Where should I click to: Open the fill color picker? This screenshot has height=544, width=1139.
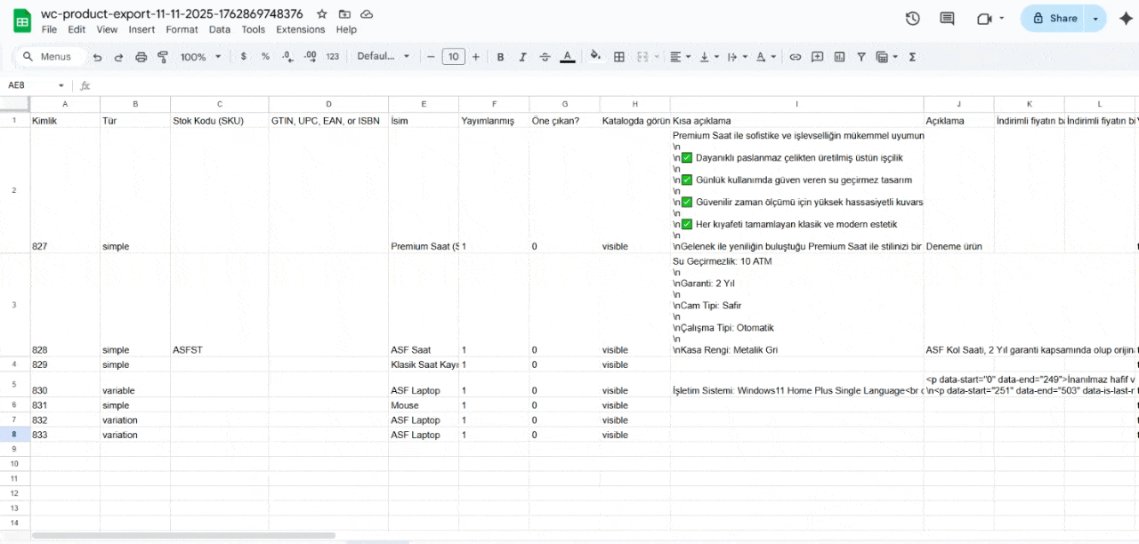coord(595,57)
